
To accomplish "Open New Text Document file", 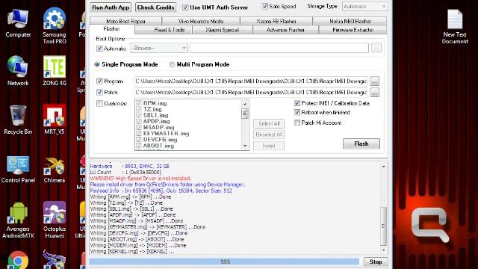I will (x=455, y=27).
